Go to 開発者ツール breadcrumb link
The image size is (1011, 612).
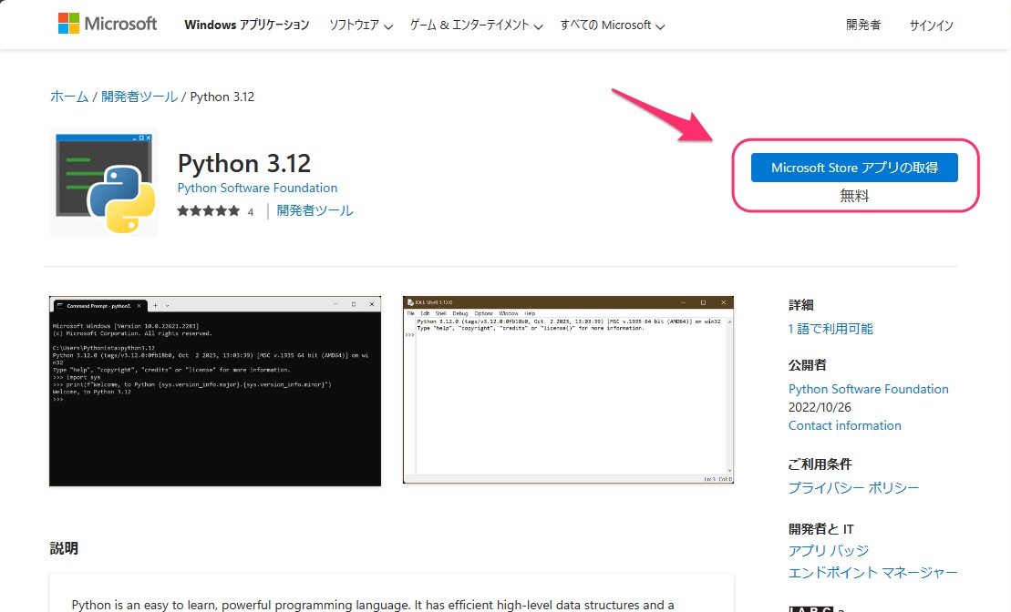139,97
